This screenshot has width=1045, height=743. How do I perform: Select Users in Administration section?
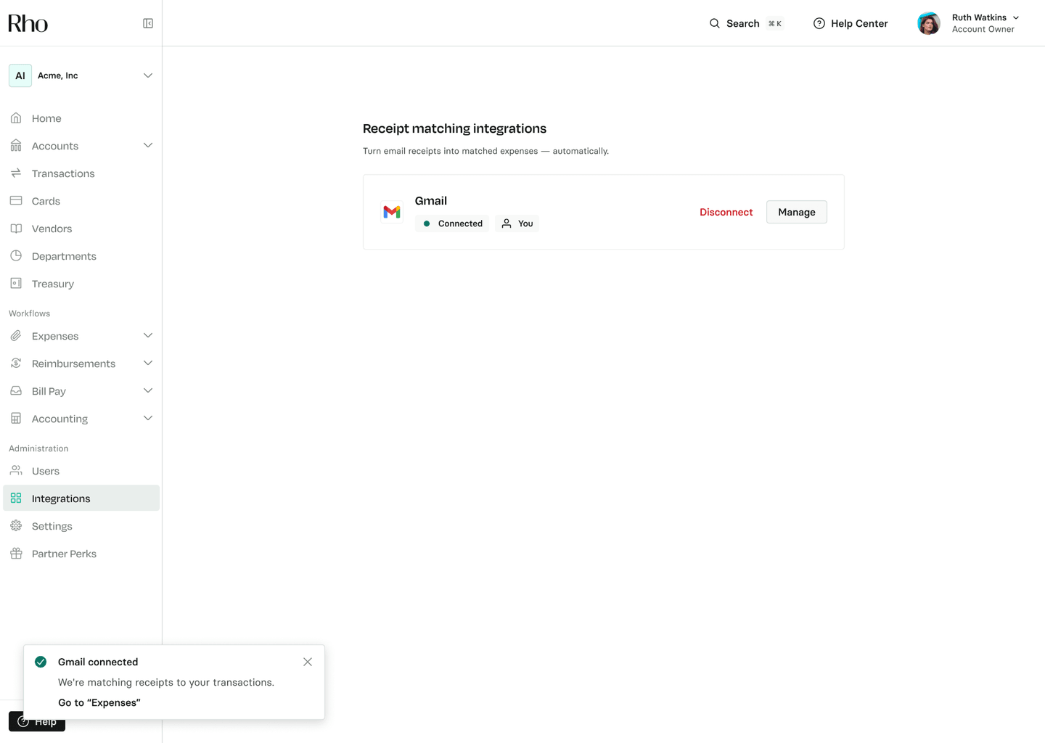(x=46, y=471)
